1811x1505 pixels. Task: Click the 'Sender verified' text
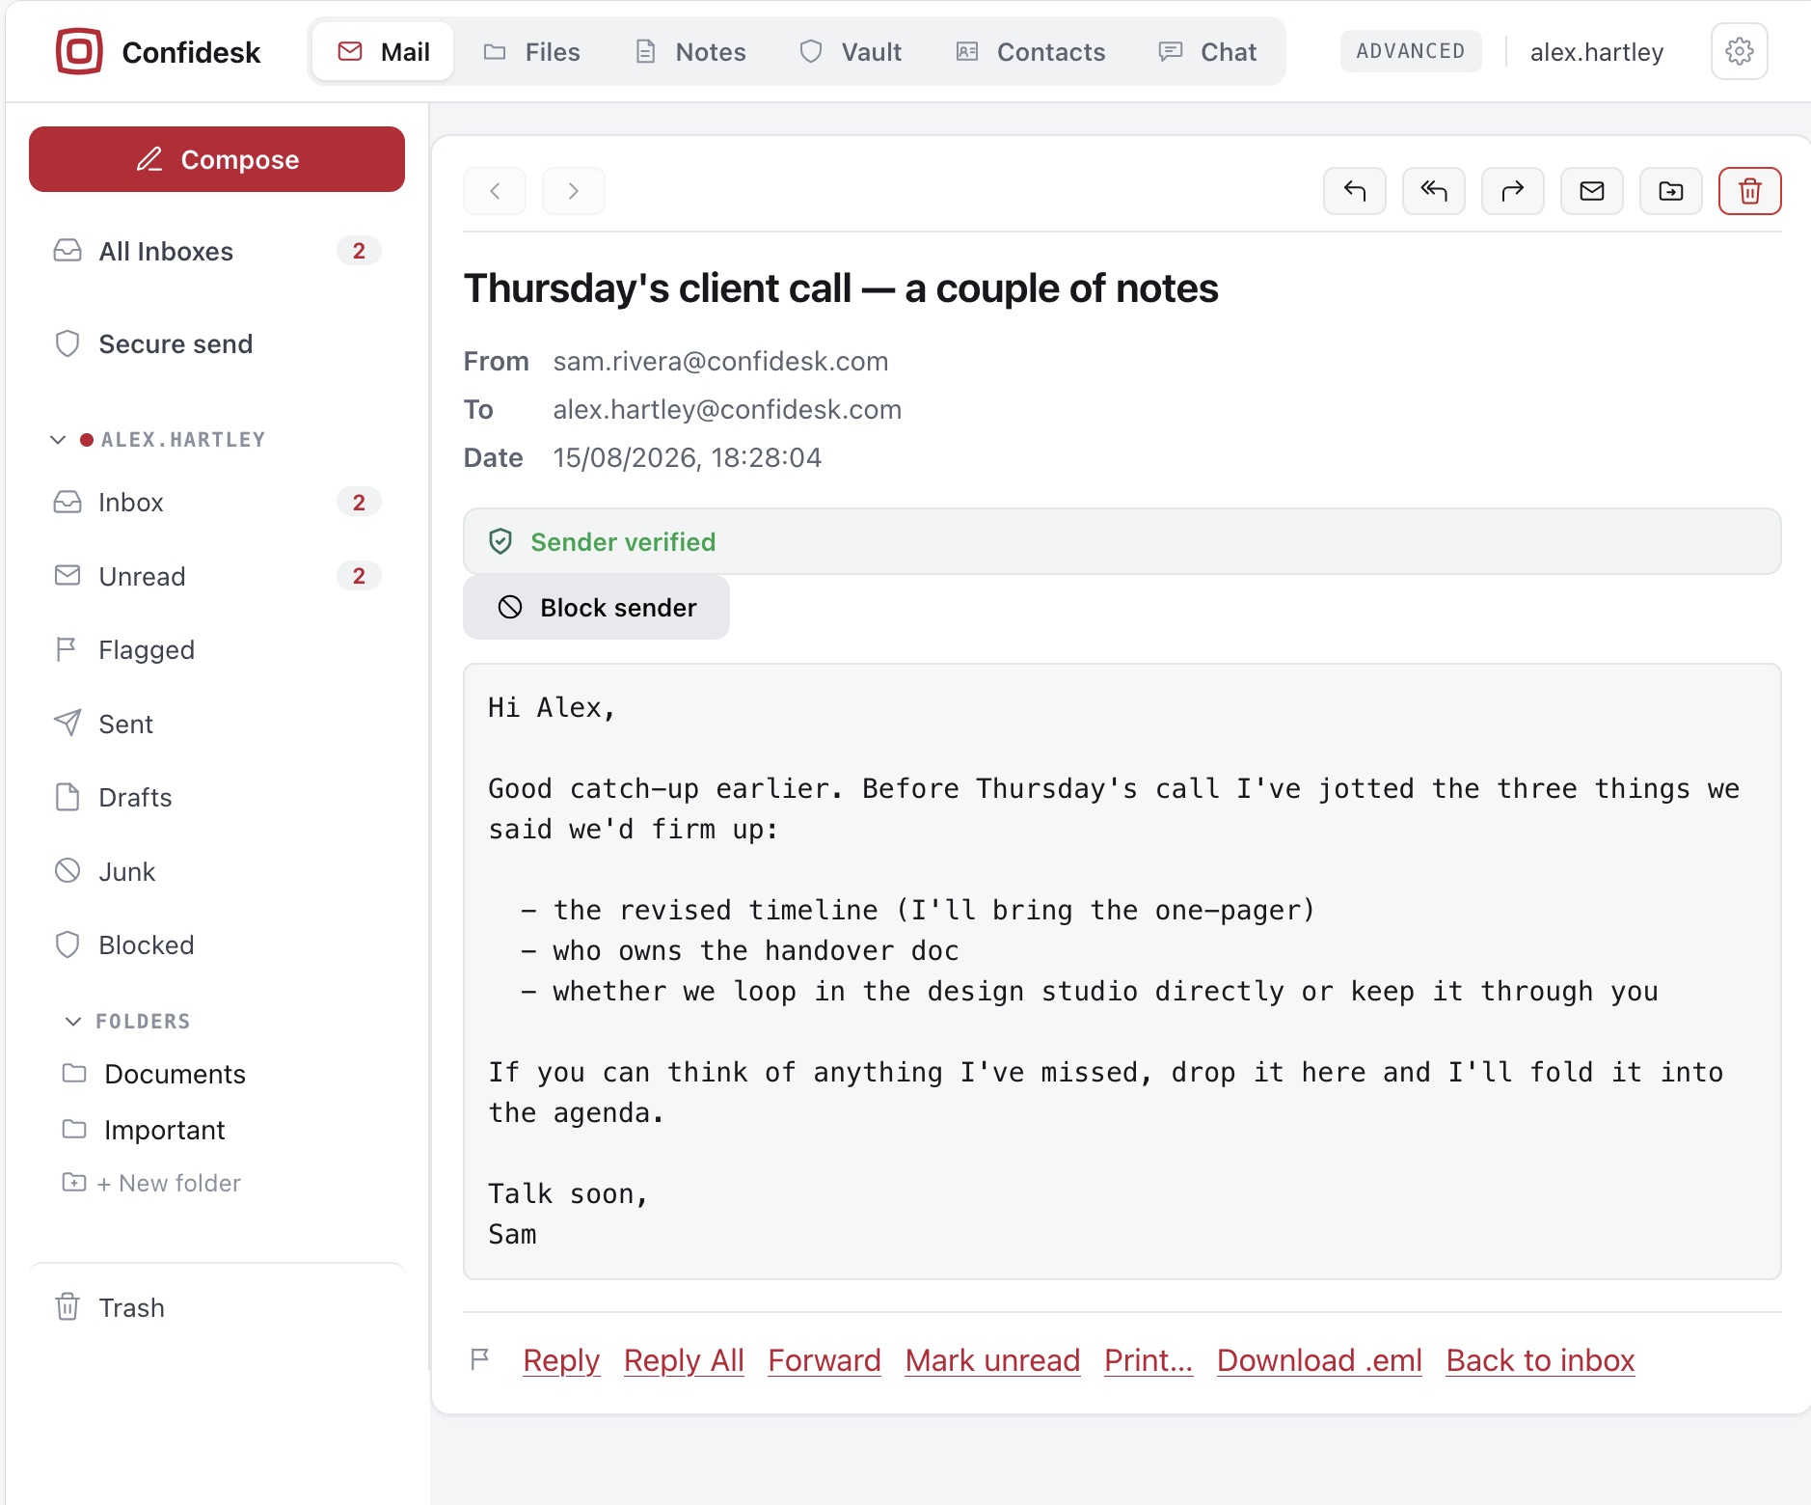pos(623,542)
